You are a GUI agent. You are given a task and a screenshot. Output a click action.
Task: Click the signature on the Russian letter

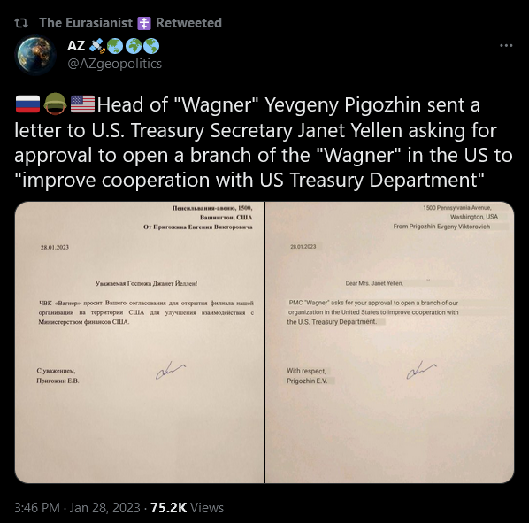[x=171, y=370]
